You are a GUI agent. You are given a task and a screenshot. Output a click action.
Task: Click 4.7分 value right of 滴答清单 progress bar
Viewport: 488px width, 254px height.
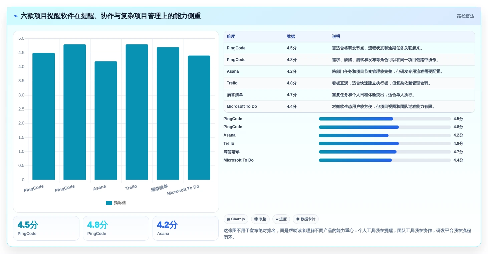click(458, 152)
